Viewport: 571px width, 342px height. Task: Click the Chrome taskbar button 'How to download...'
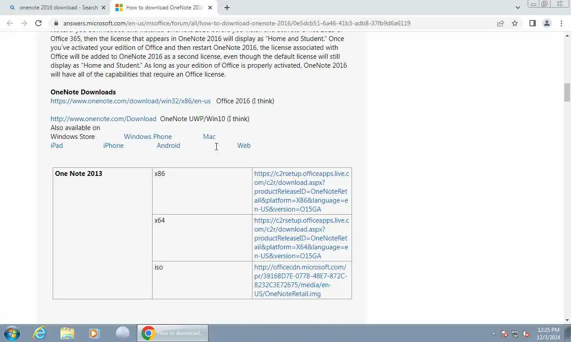click(x=173, y=333)
